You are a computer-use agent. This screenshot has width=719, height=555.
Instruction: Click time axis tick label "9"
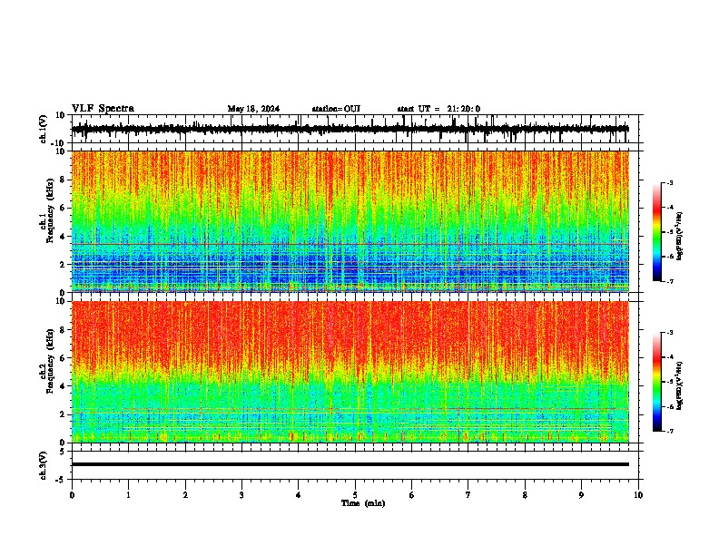point(581,495)
